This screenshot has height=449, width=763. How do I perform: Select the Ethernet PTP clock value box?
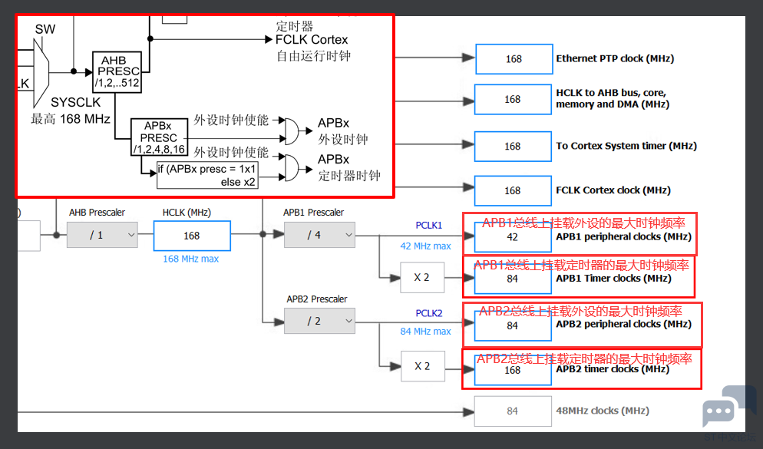click(x=514, y=59)
